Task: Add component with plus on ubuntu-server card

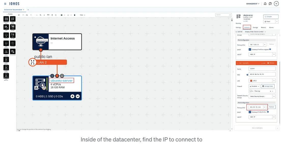Action: [72, 96]
